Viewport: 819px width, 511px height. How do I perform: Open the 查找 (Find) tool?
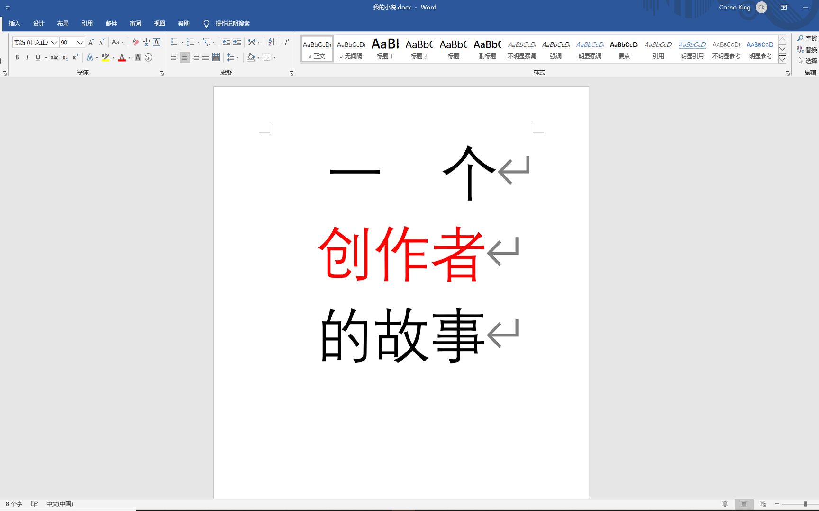[807, 38]
